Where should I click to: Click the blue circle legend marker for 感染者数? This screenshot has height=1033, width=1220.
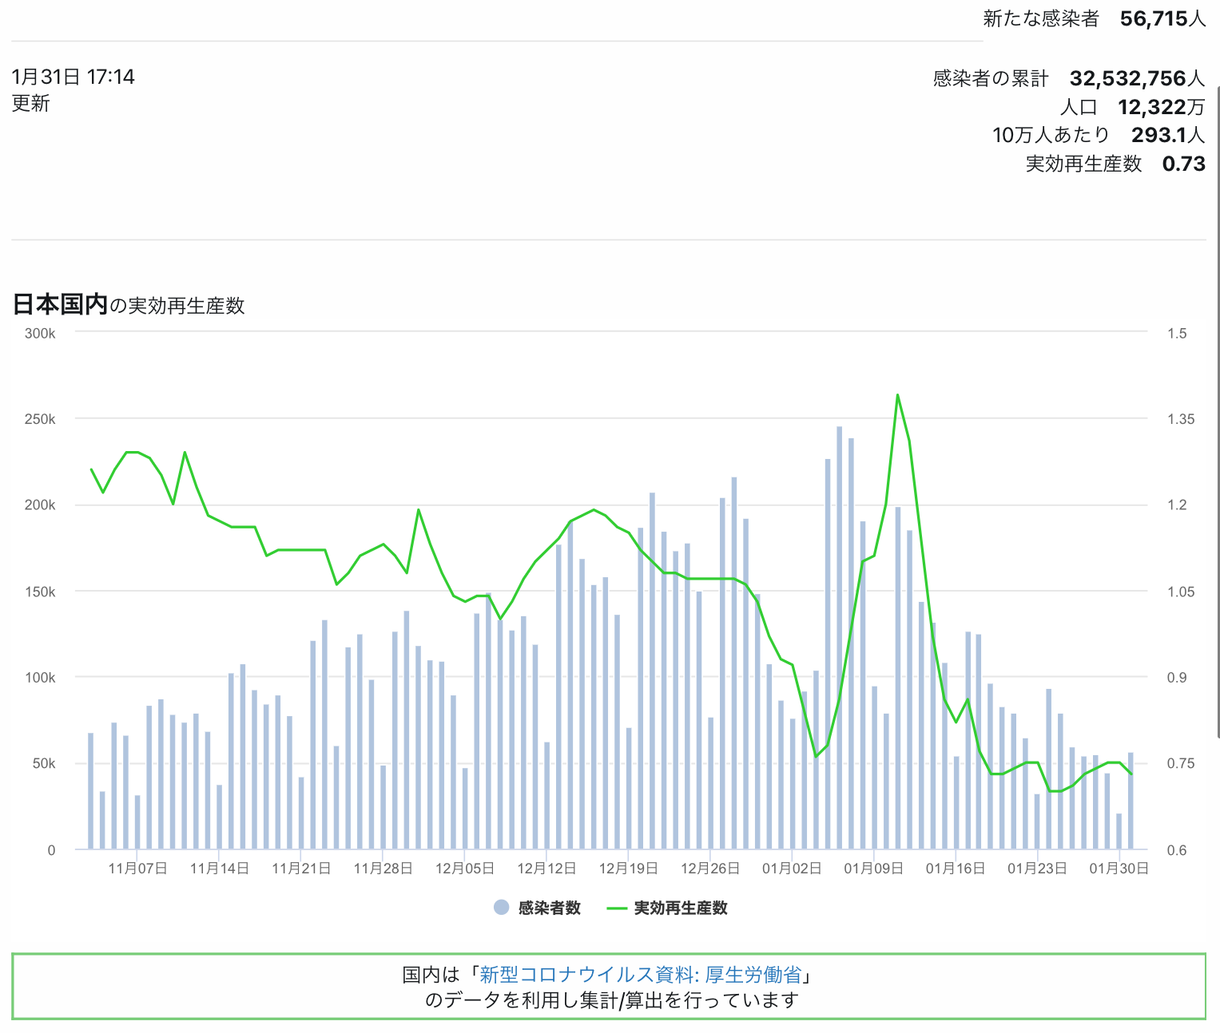click(x=501, y=908)
